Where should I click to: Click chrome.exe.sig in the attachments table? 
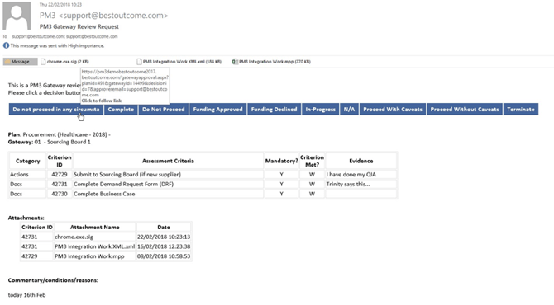[74, 237]
